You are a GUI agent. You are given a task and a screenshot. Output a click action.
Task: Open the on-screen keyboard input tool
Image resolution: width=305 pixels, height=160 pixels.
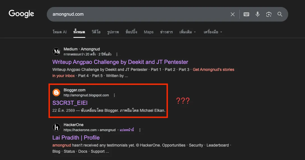(x=246, y=14)
